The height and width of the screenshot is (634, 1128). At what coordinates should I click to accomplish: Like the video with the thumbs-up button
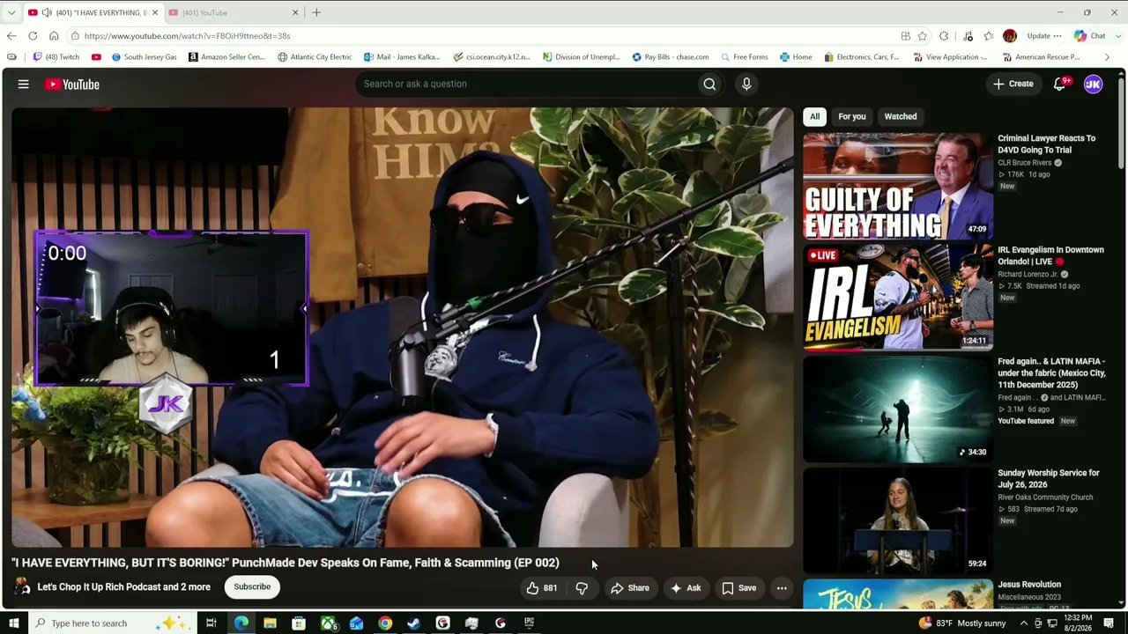(542, 588)
